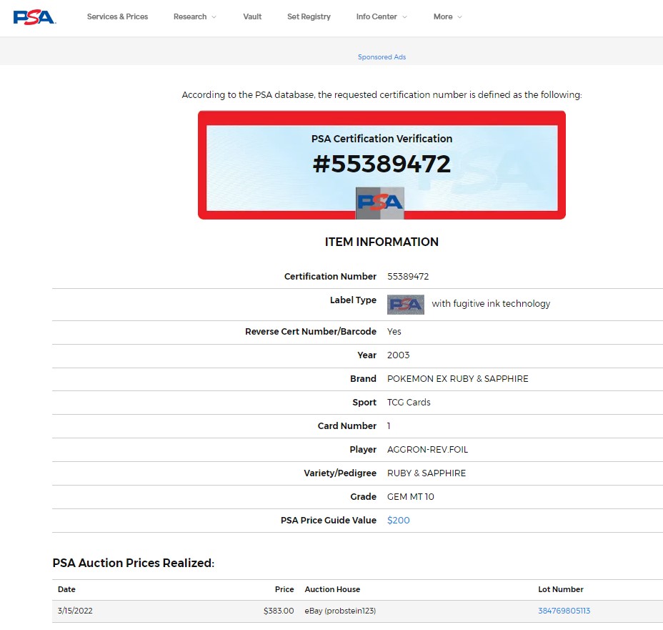Screen dimensions: 663x630
Task: Click the PSA badge inside the certification banner
Action: point(379,202)
